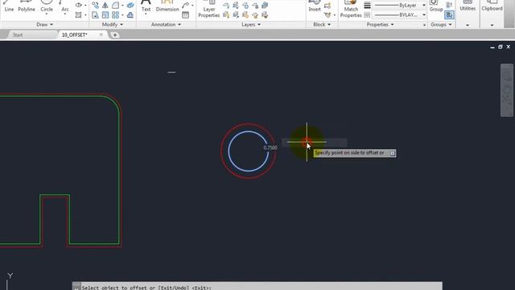Select the Line draw tool
The image size is (515, 290).
[x=9, y=6]
